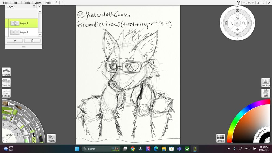Open the View menu
The height and width of the screenshot is (153, 272).
coord(38,3)
